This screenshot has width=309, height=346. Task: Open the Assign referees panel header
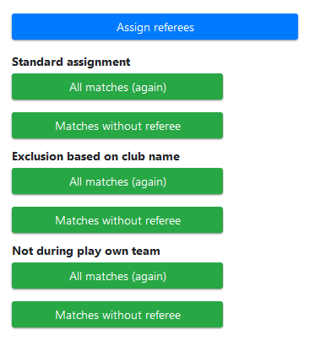point(154,27)
